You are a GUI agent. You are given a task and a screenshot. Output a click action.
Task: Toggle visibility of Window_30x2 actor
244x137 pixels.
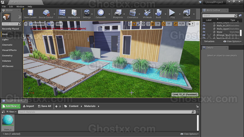(x=204, y=35)
